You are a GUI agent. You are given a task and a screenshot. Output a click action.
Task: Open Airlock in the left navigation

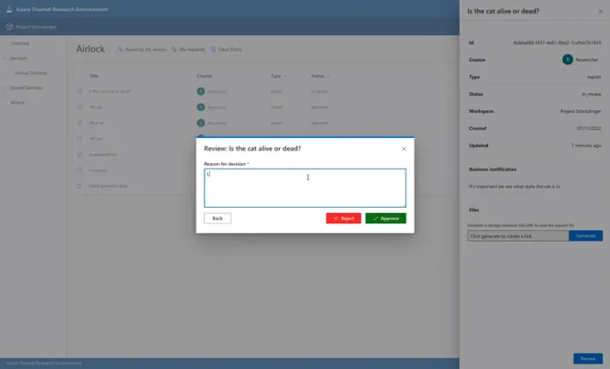[18, 102]
